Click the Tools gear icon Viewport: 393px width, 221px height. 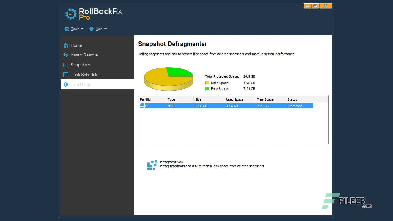coord(67,29)
